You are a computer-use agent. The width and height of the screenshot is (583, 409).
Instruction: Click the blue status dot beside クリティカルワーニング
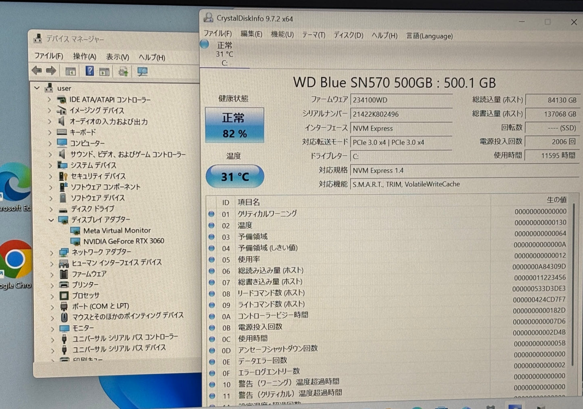pyautogui.click(x=211, y=214)
